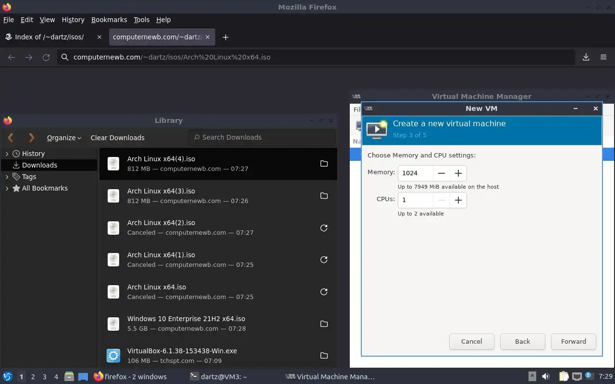Viewport: 615px width, 384px height.
Task: Switch to Virtual Machine Manager taskbar entry
Action: click(330, 377)
